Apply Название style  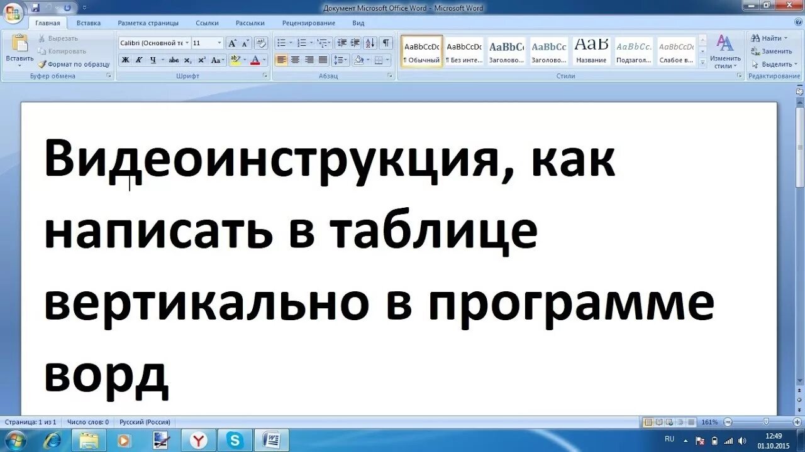(x=591, y=51)
